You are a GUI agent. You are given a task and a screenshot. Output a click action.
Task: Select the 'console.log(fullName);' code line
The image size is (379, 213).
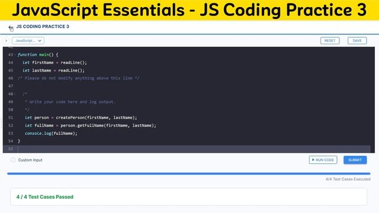(x=51, y=133)
